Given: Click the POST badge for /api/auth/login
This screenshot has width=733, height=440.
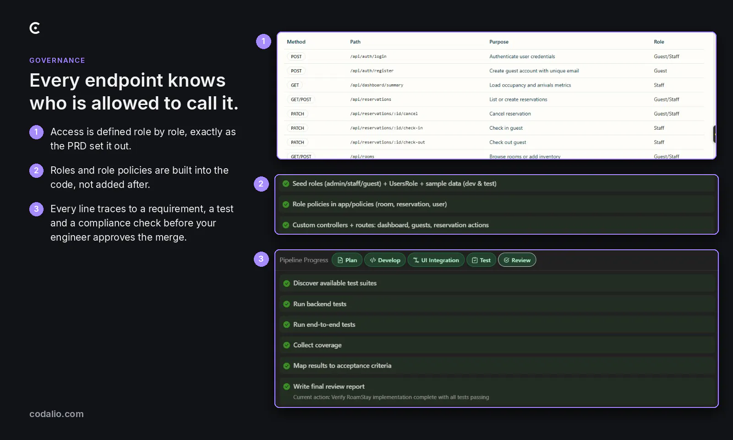Looking at the screenshot, I should [296, 56].
